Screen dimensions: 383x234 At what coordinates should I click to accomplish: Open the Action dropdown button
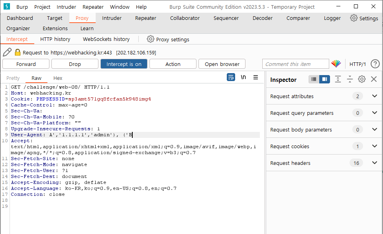tap(173, 64)
